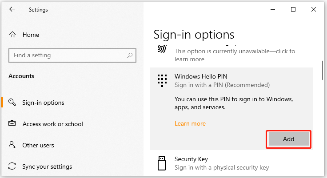Select Sync your settings
Screen dimensions: 327x178
pos(47,166)
